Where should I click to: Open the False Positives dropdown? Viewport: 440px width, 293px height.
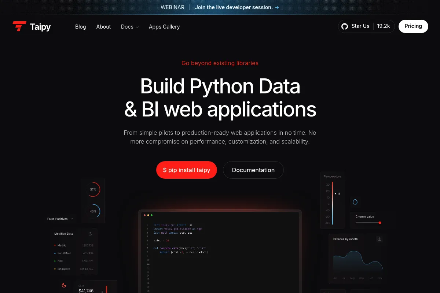(60, 219)
